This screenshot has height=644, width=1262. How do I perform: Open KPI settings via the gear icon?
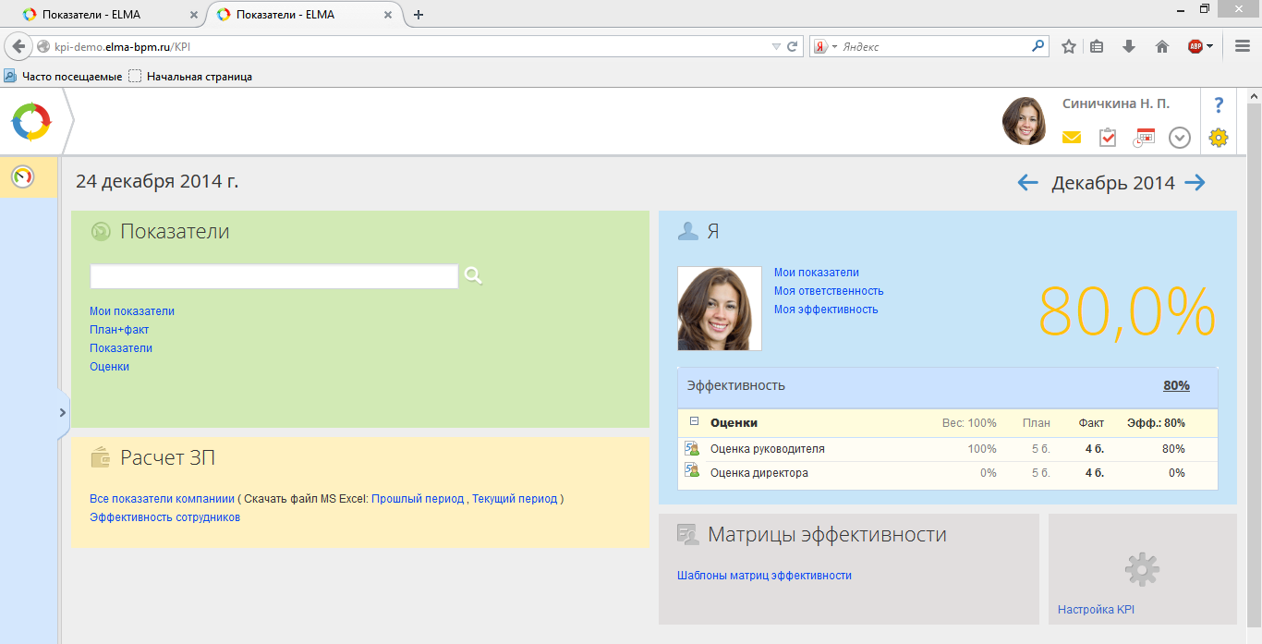1218,137
